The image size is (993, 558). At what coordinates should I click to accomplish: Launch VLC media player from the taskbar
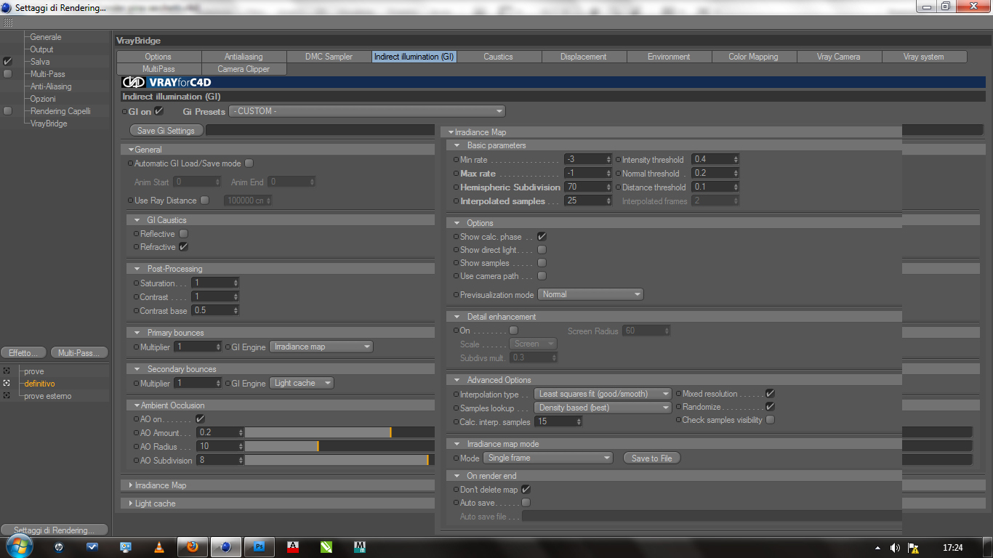[x=159, y=547]
